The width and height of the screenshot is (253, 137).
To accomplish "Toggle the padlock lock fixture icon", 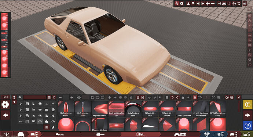I will [183, 97].
